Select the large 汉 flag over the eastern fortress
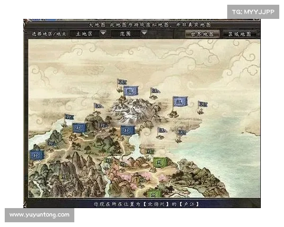284x227 pixels. [180, 102]
